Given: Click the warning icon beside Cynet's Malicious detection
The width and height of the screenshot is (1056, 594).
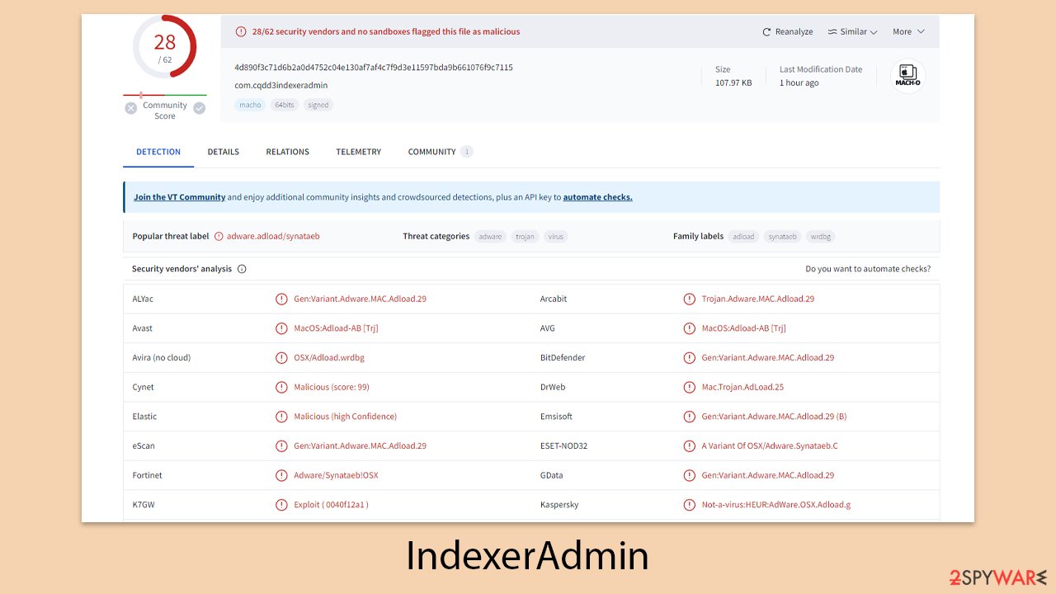Looking at the screenshot, I should click(x=281, y=387).
